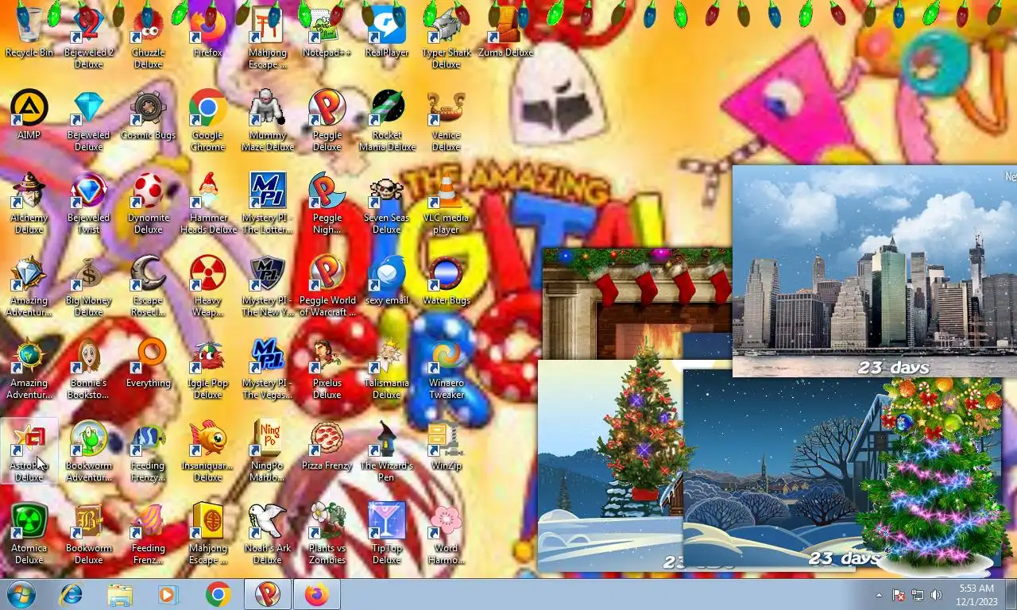Click the Hammer Heads Deluxe gnome icon
1017x610 pixels.
click(x=207, y=203)
